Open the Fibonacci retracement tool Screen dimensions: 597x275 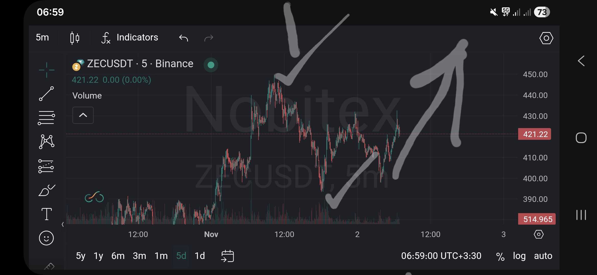[x=46, y=118]
